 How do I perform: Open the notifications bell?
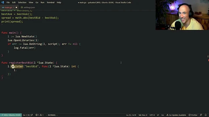(x=206, y=115)
